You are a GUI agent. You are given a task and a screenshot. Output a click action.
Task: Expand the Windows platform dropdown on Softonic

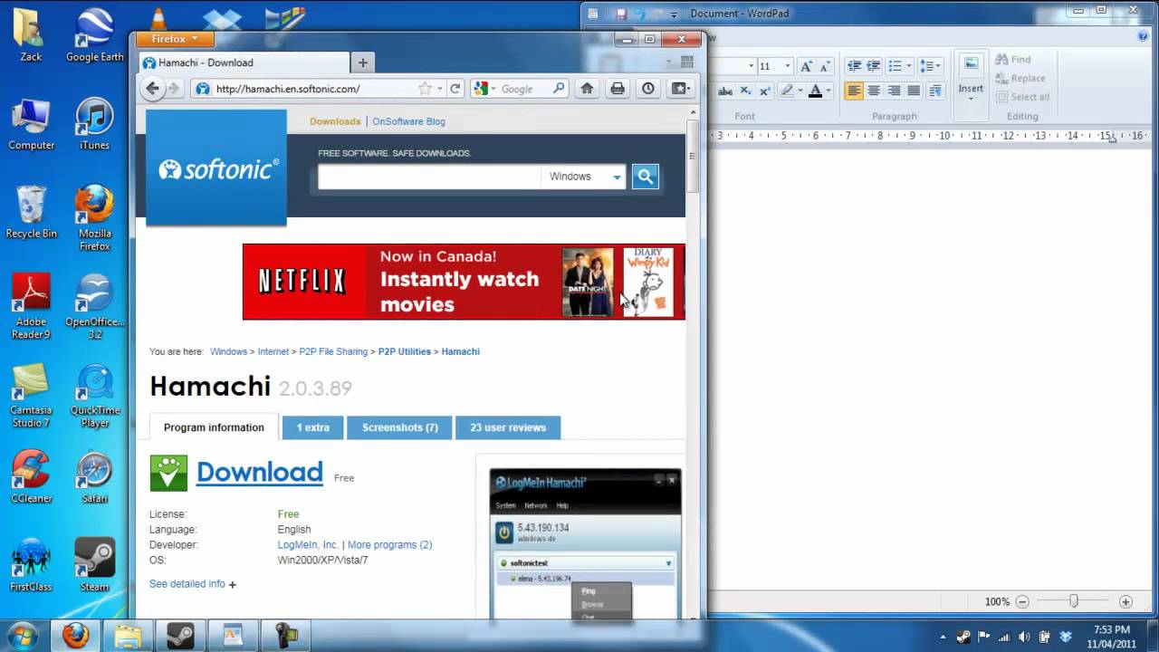click(x=584, y=177)
